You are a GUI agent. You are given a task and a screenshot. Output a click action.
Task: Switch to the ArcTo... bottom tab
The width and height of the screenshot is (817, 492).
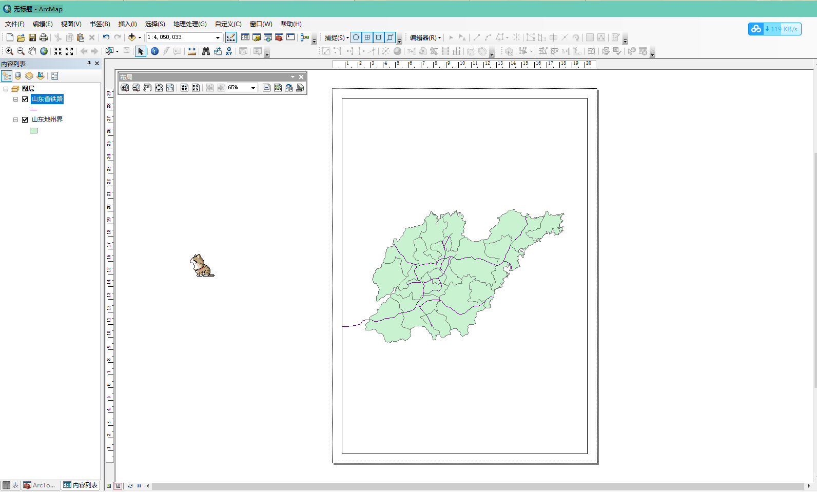coord(41,485)
